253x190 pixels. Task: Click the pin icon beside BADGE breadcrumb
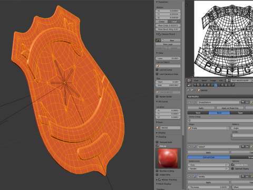[189, 90]
